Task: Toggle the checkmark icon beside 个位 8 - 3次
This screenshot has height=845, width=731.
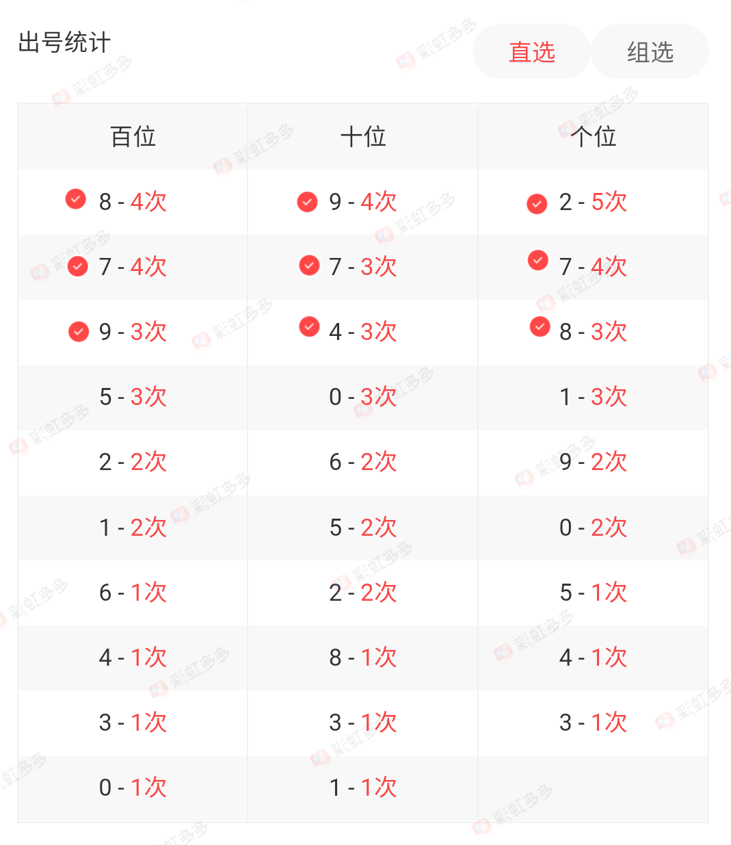Action: coord(540,327)
